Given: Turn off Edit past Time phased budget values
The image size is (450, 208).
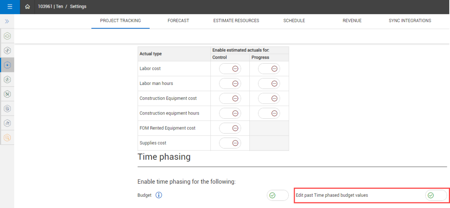Looking at the screenshot, I should pyautogui.click(x=436, y=195).
